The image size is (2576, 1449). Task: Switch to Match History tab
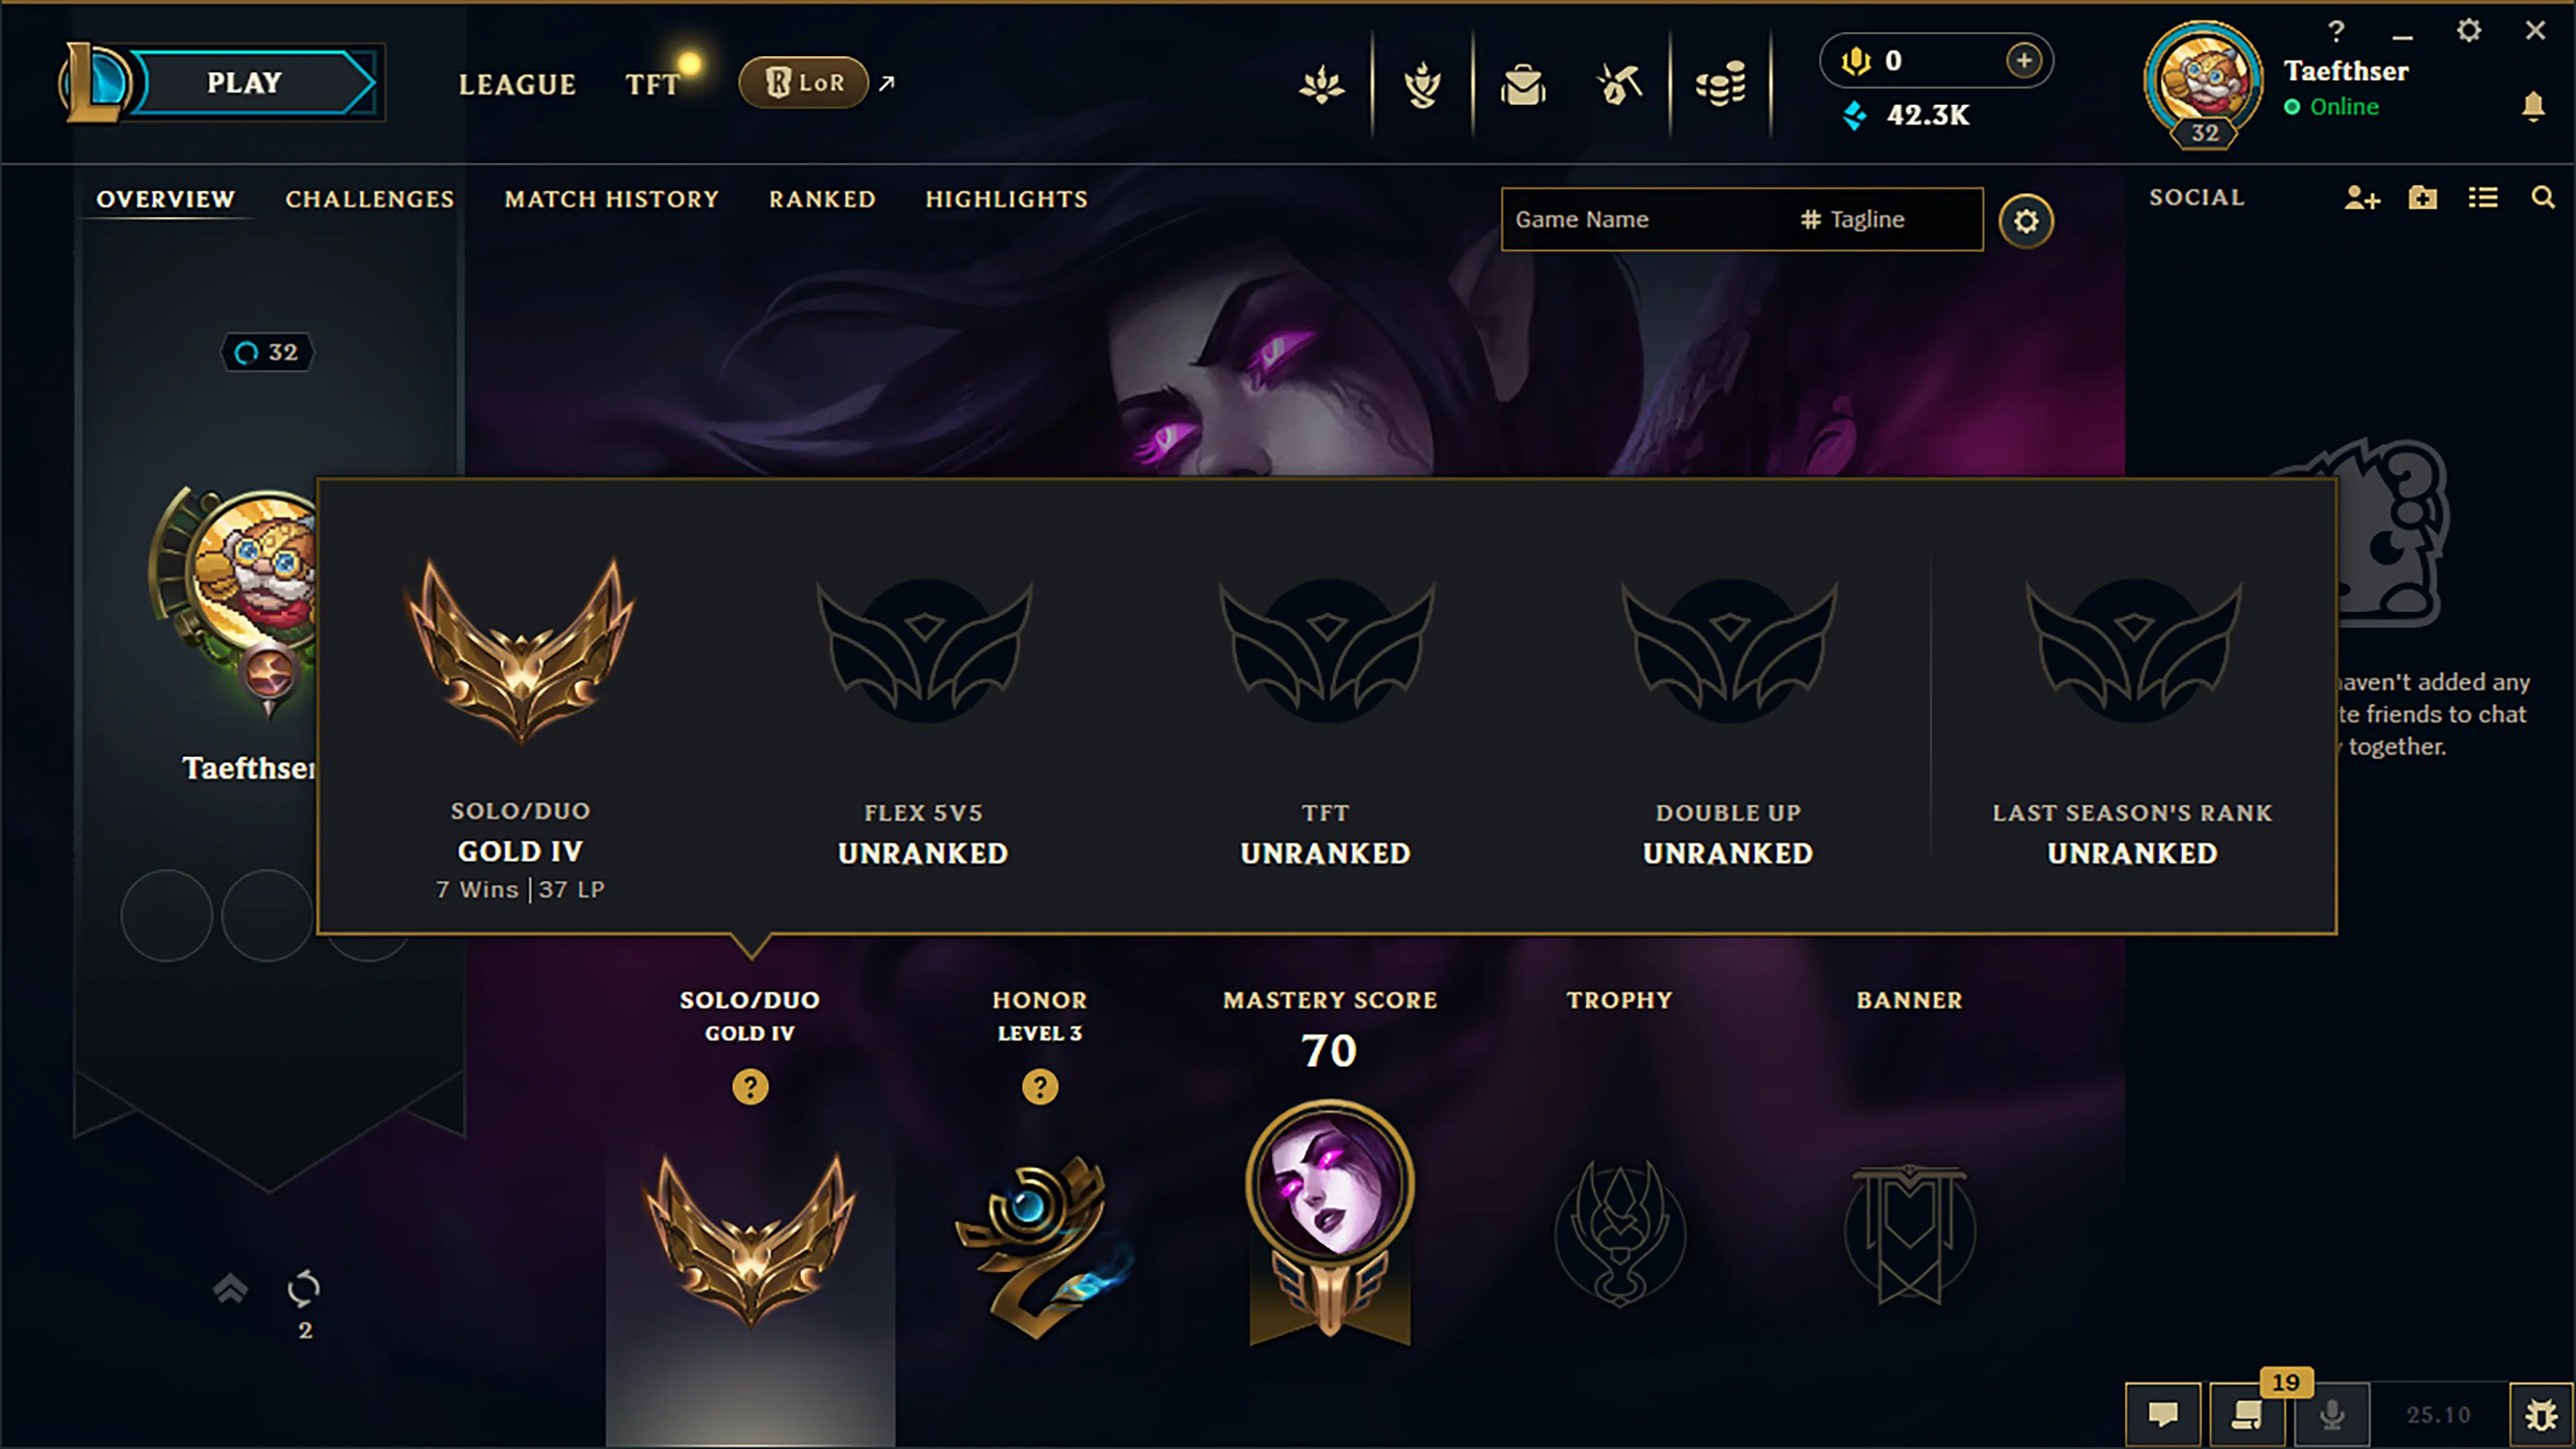tap(611, 199)
